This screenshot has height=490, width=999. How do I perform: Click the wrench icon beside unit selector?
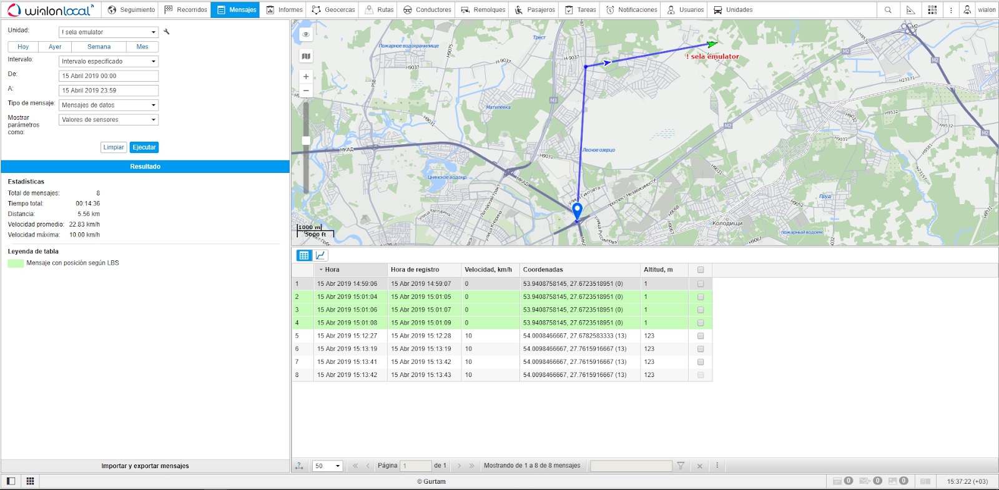[x=167, y=32]
